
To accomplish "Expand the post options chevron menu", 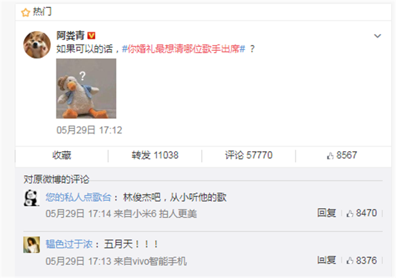I will 377,36.
